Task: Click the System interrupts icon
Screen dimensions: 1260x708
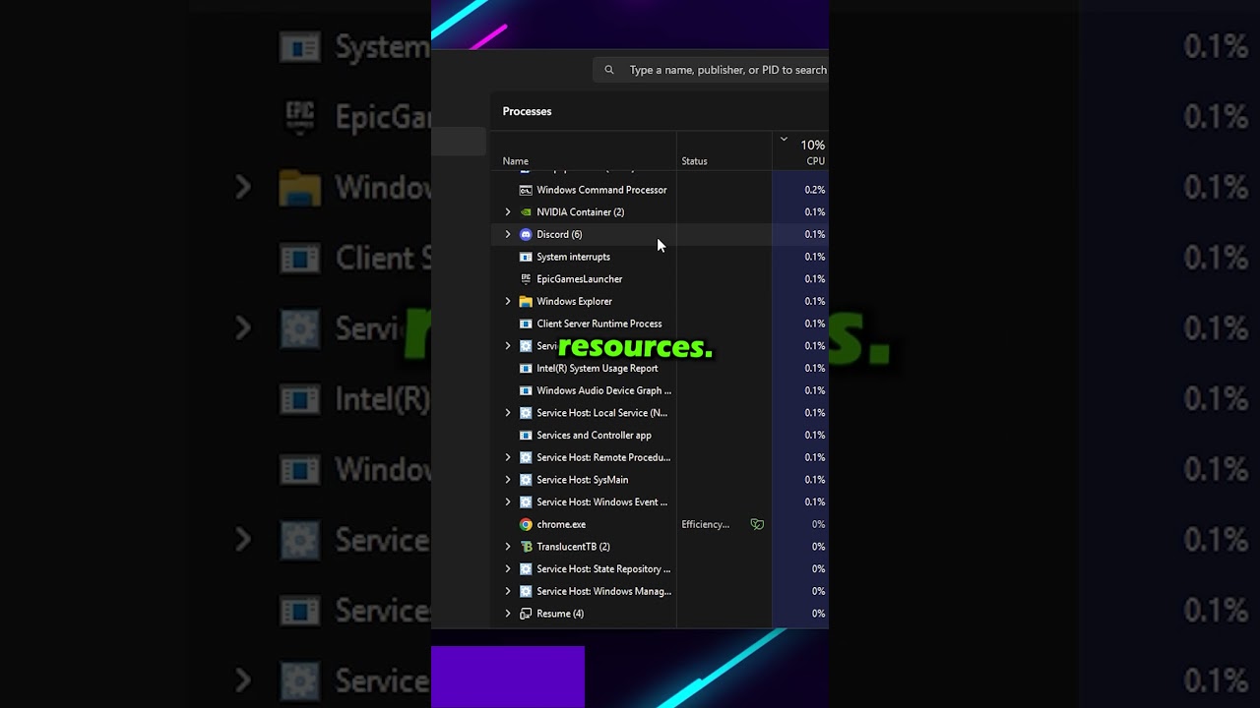Action: [526, 257]
